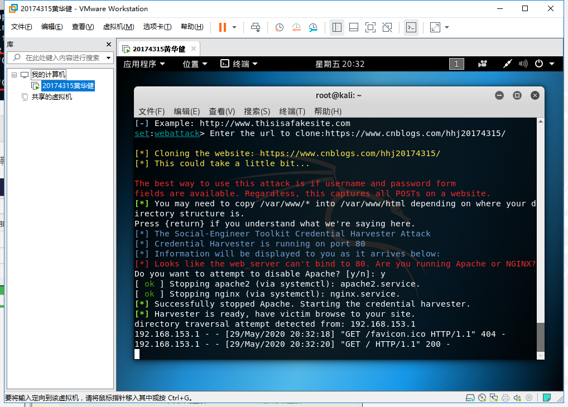Click workspace switcher number 1
This screenshot has width=568, height=407.
[x=456, y=64]
